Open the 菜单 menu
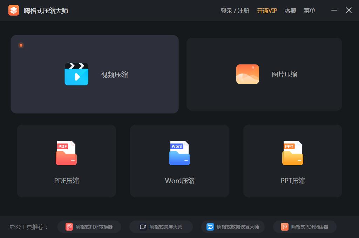This screenshot has height=238, width=359. [x=310, y=10]
